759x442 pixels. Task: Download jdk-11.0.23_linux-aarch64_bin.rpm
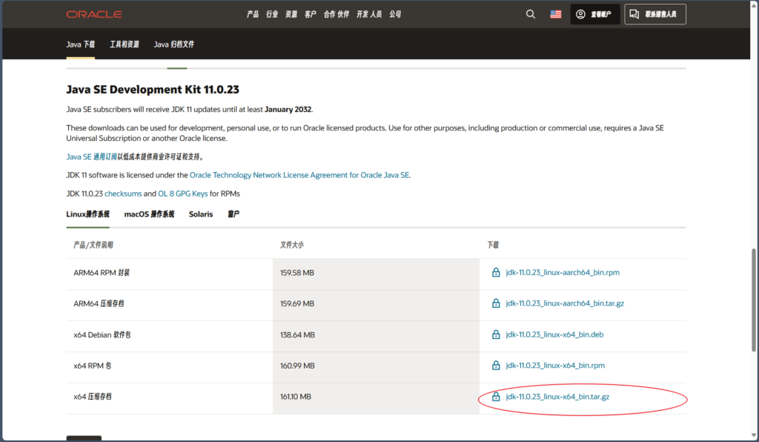[x=563, y=273]
